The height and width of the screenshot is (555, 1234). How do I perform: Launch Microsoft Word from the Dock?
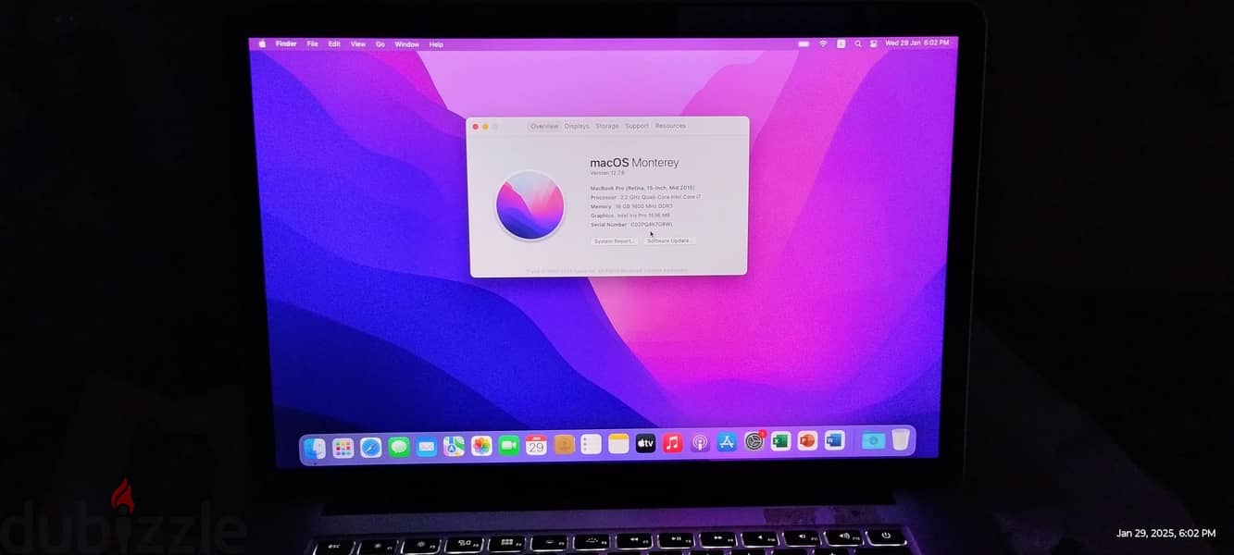834,440
